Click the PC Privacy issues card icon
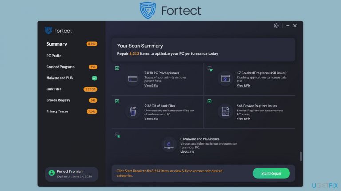 coord(133,78)
